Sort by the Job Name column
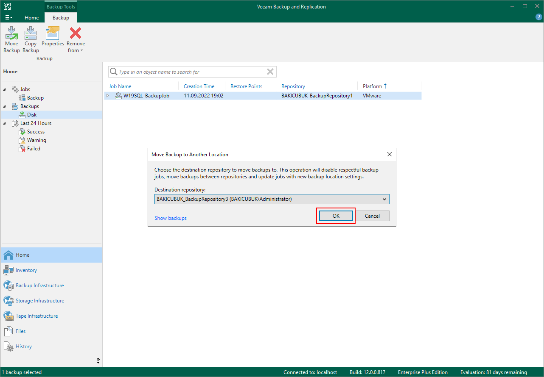 point(120,86)
